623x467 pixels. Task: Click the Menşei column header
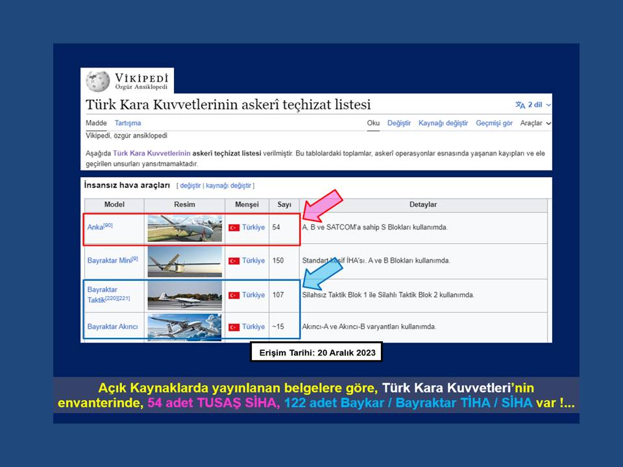[x=247, y=204]
